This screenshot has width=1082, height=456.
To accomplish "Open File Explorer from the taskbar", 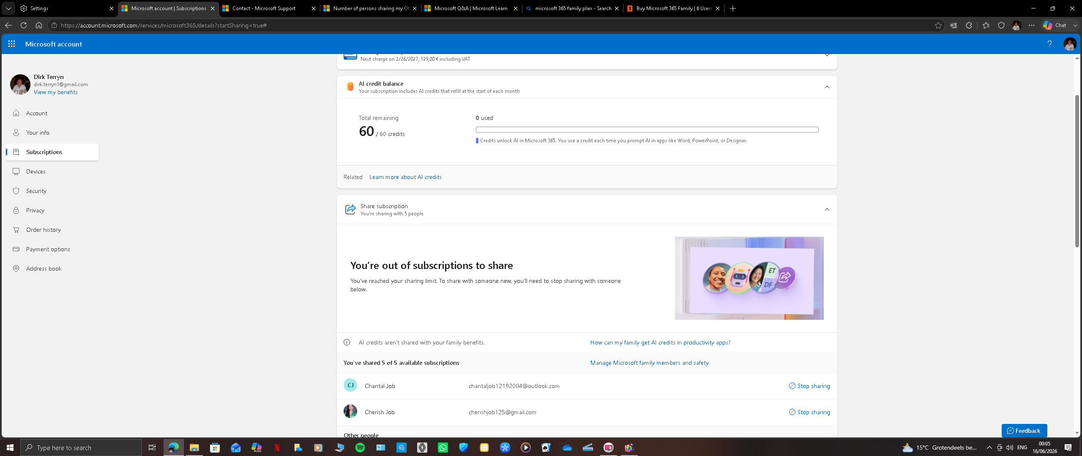I will (x=194, y=448).
